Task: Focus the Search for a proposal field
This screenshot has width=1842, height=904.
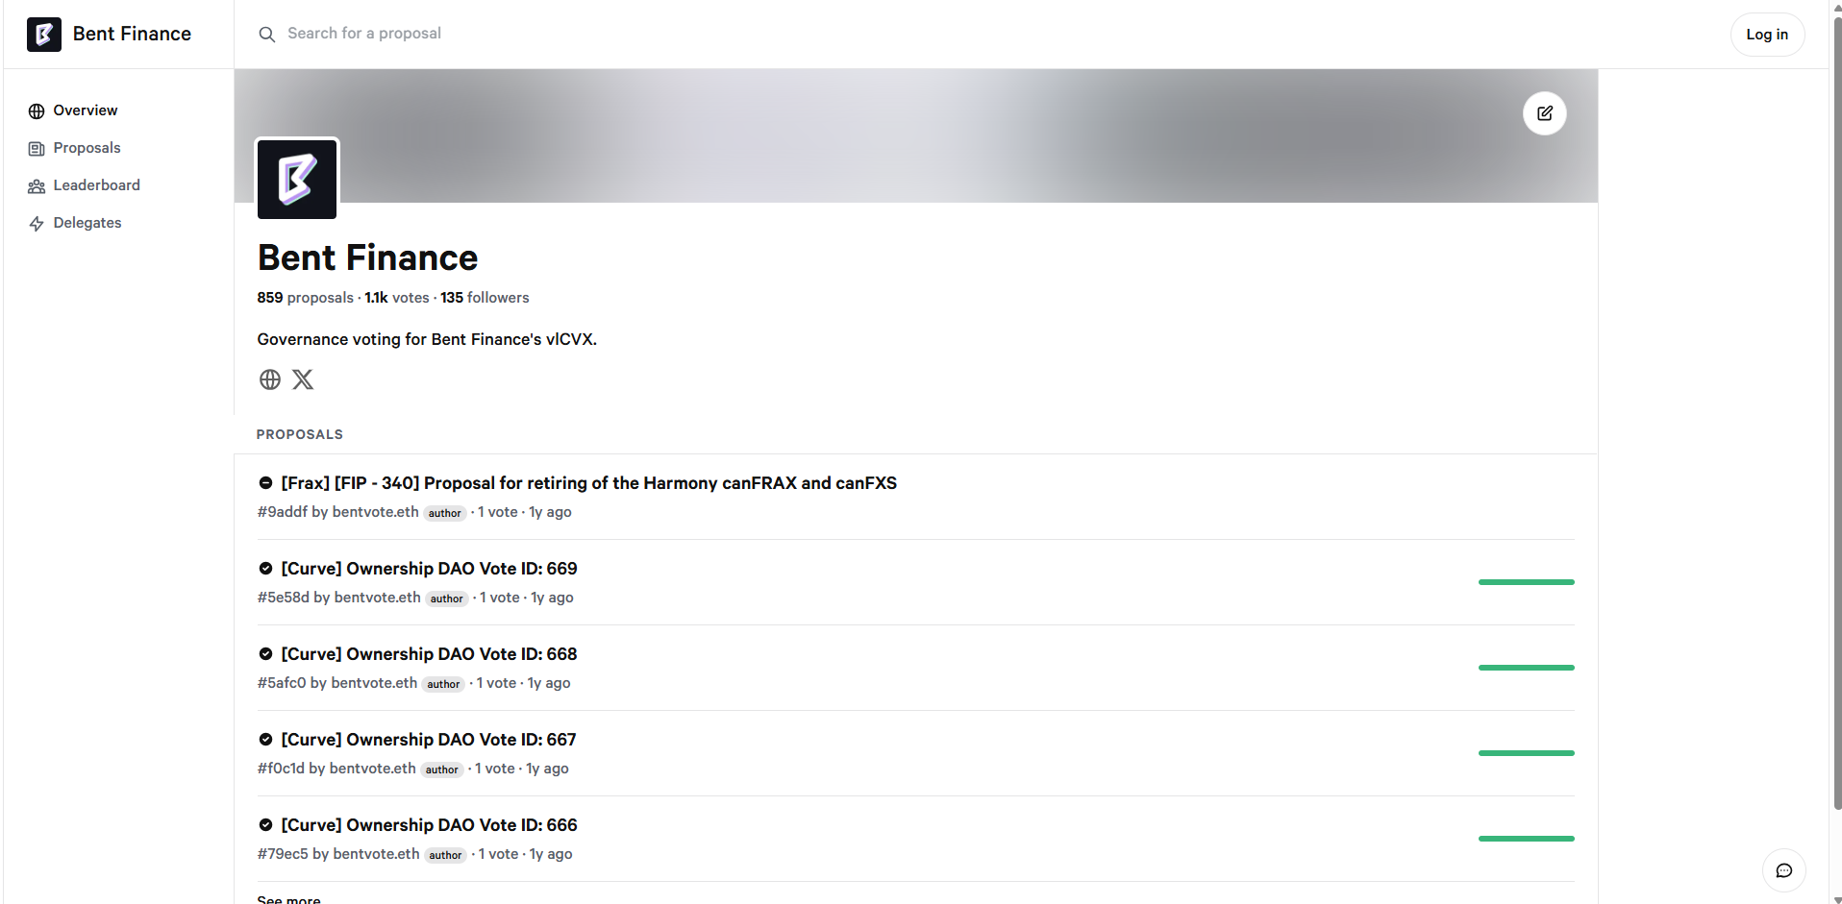Action: [x=364, y=34]
